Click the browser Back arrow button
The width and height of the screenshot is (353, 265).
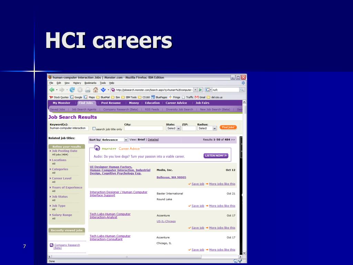52,90
